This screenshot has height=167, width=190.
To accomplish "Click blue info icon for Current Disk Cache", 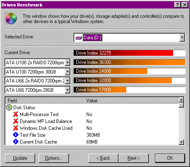I will (x=16, y=142).
